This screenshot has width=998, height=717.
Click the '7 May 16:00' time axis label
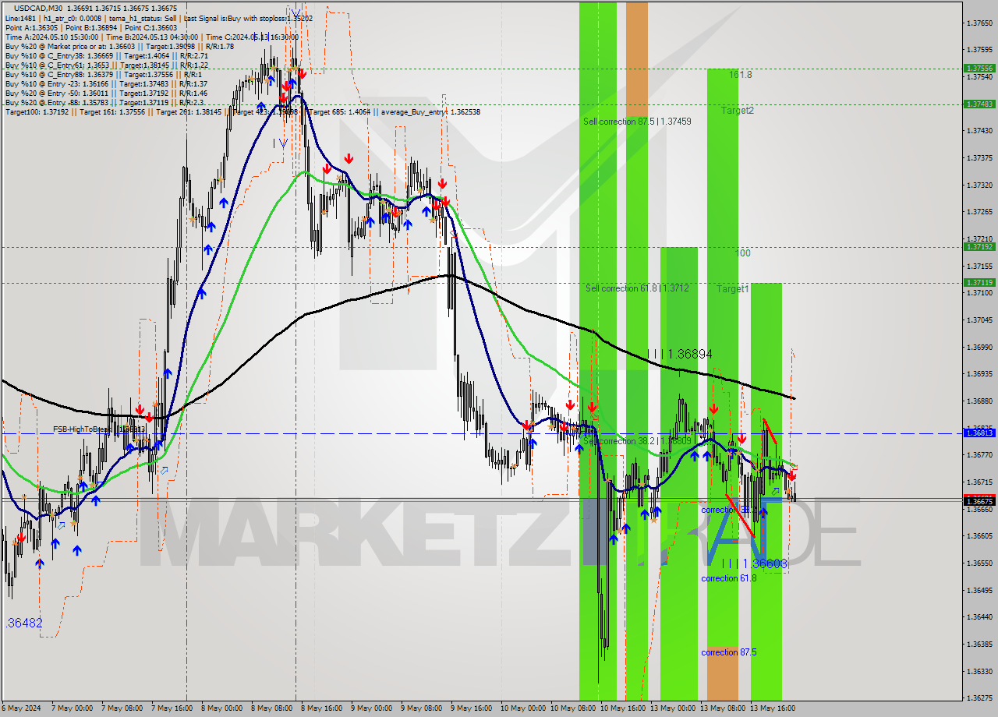[172, 708]
